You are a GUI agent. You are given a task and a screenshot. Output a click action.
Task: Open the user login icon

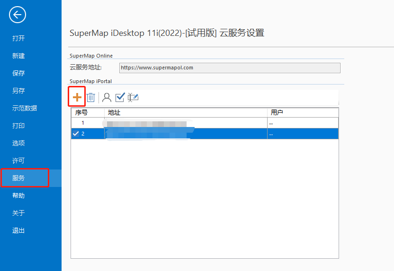pos(107,97)
